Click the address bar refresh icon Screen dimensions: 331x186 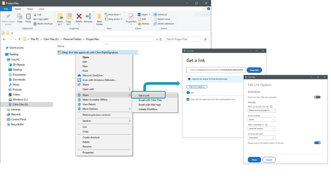[161, 39]
